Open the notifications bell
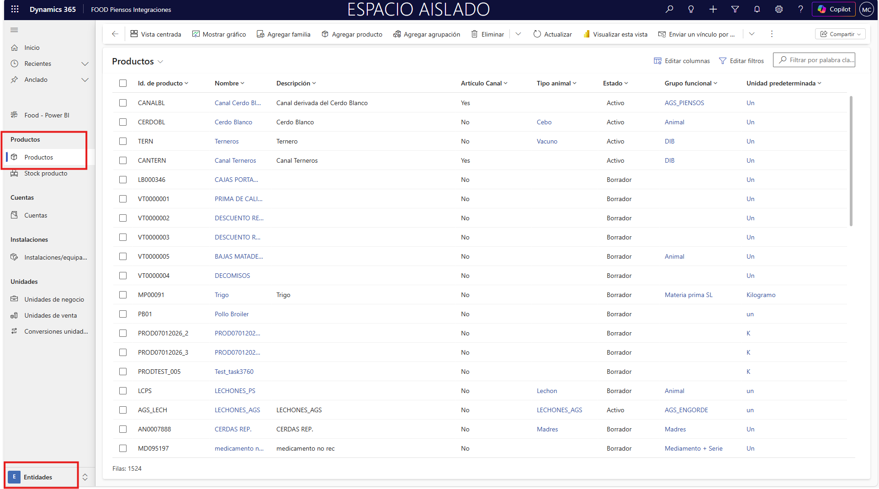 coord(757,9)
